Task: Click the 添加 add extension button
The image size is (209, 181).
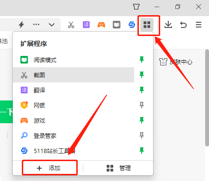Action: click(50, 168)
